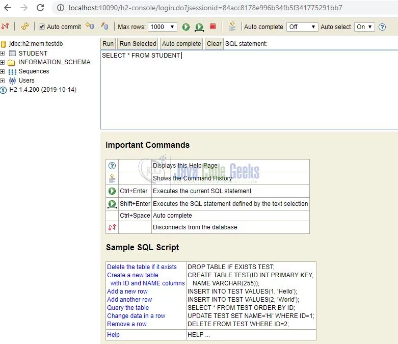Click the green Run toolbar icon
Image resolution: width=398 pixels, height=344 pixels.
click(186, 27)
